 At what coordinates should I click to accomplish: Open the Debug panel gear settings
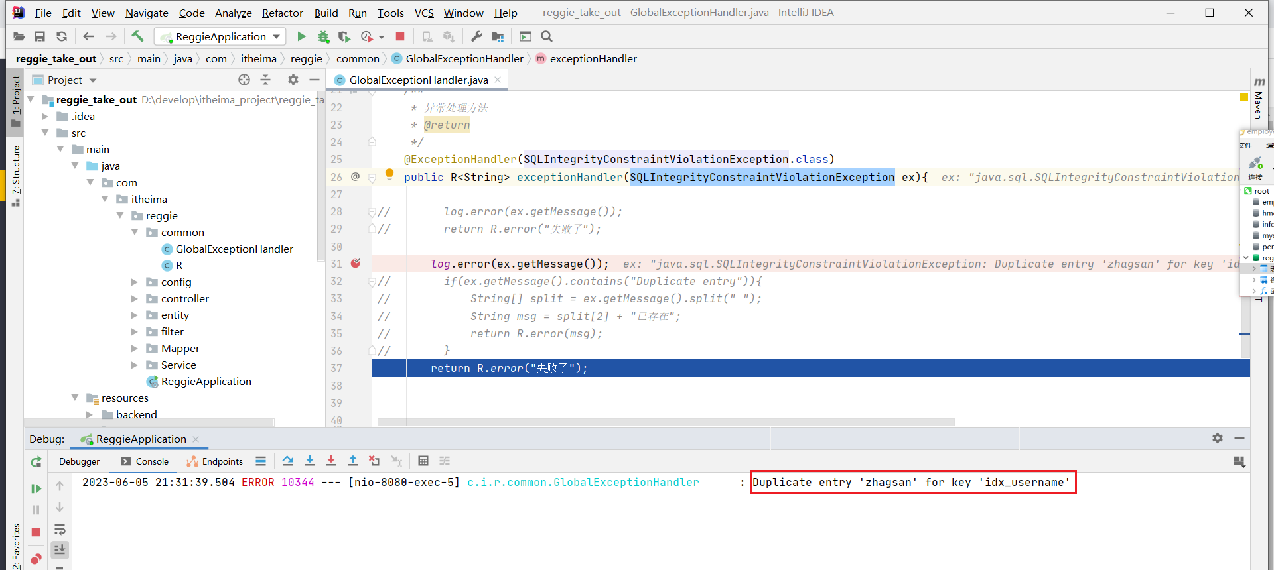click(1218, 438)
